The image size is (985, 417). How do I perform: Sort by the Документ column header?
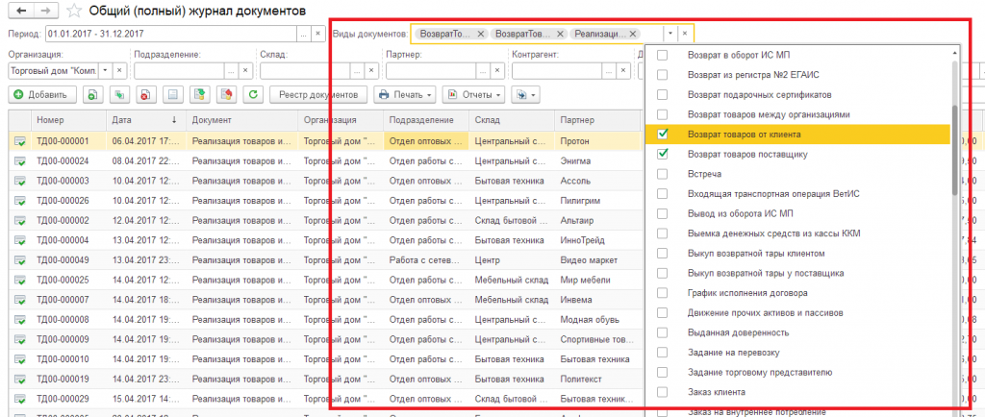click(x=242, y=120)
